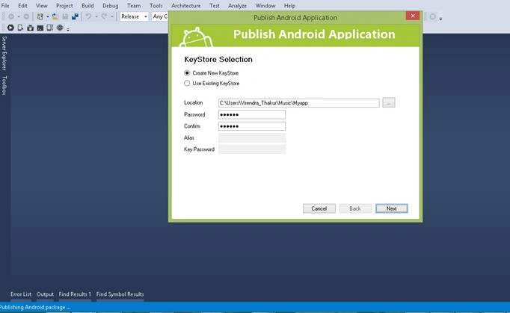Open the Build menu
This screenshot has height=313, width=510.
pyautogui.click(x=87, y=5)
